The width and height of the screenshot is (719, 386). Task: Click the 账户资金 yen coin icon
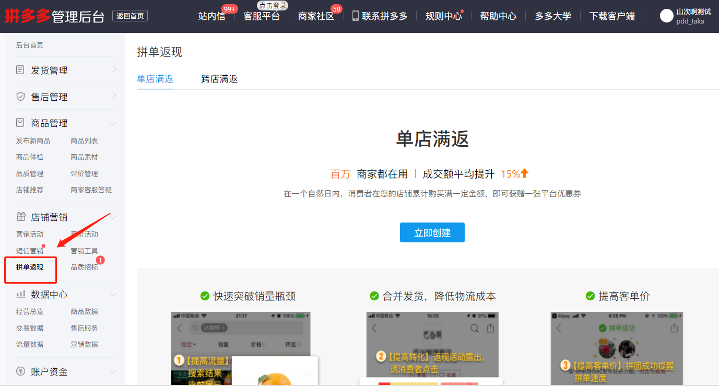pyautogui.click(x=20, y=371)
